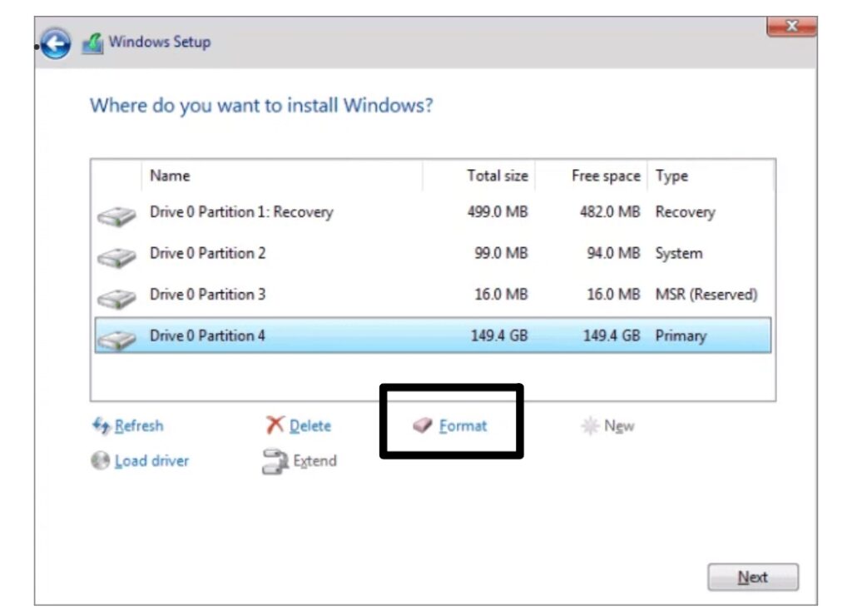Click the 499.0 MB total size cell
This screenshot has width=852, height=616.
coord(498,212)
